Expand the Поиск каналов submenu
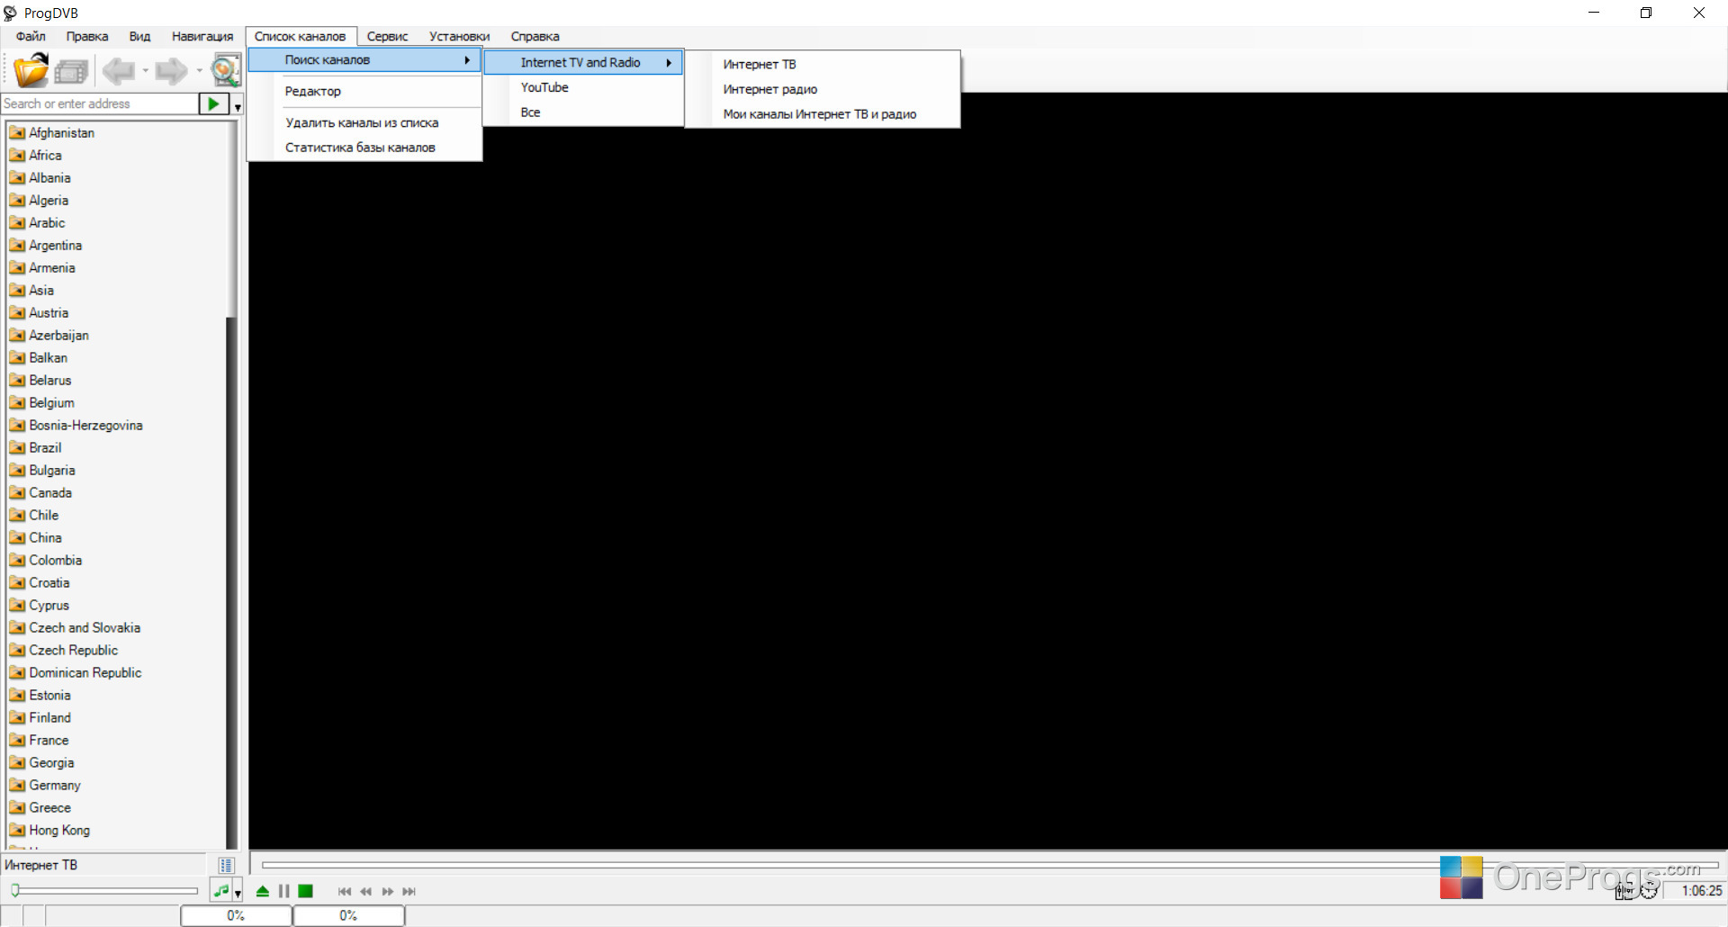This screenshot has width=1728, height=927. click(x=364, y=60)
